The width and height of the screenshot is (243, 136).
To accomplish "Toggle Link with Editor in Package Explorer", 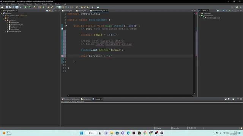I will (x=50, y=11).
